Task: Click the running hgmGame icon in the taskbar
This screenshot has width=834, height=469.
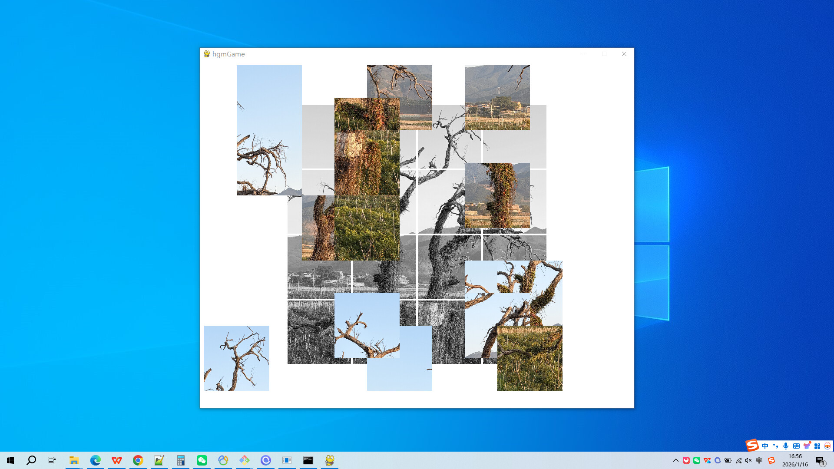Action: pyautogui.click(x=330, y=460)
